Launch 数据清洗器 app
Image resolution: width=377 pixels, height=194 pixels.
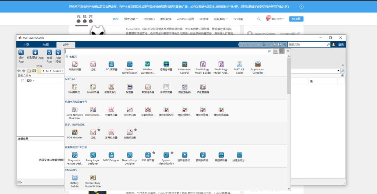(x=148, y=89)
